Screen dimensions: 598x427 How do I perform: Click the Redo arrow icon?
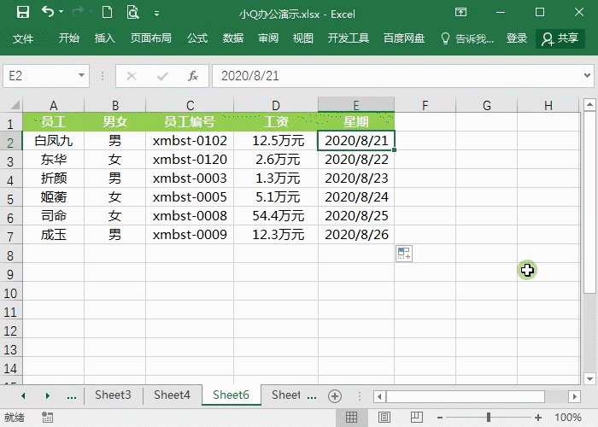click(x=78, y=13)
